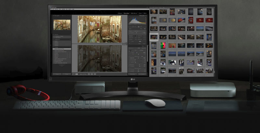Copy Before settings to After button
260x133 pixels.
click(x=89, y=74)
